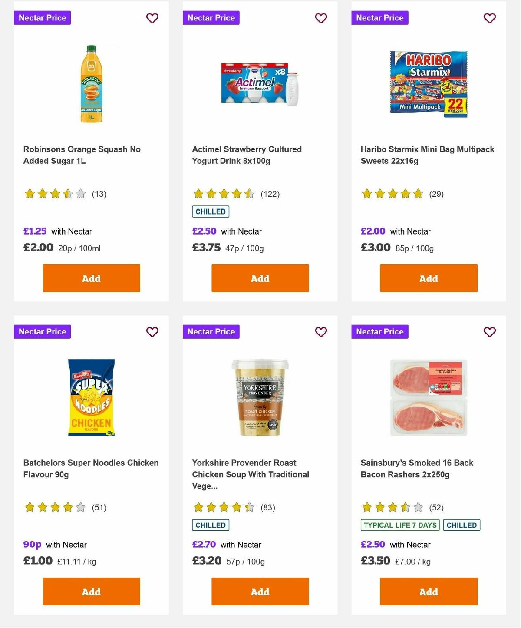Click the star rating on Haribo Starmix
This screenshot has width=521, height=628.
click(x=391, y=194)
